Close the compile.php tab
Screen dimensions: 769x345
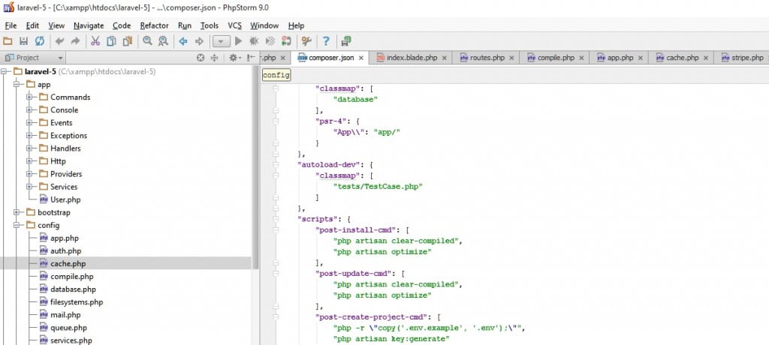click(x=581, y=58)
